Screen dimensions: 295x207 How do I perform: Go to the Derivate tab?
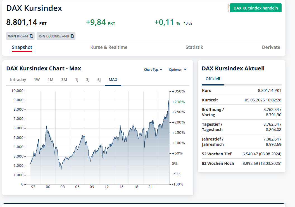(271, 47)
